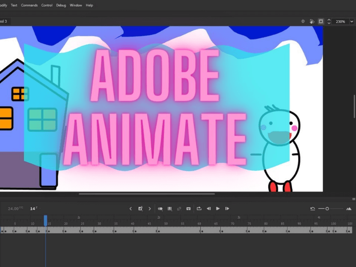Click the Help menu item
The width and height of the screenshot is (356, 267).
pyautogui.click(x=89, y=5)
